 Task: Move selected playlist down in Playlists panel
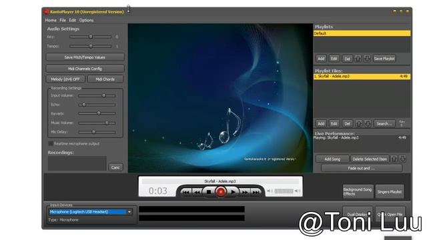[367, 59]
